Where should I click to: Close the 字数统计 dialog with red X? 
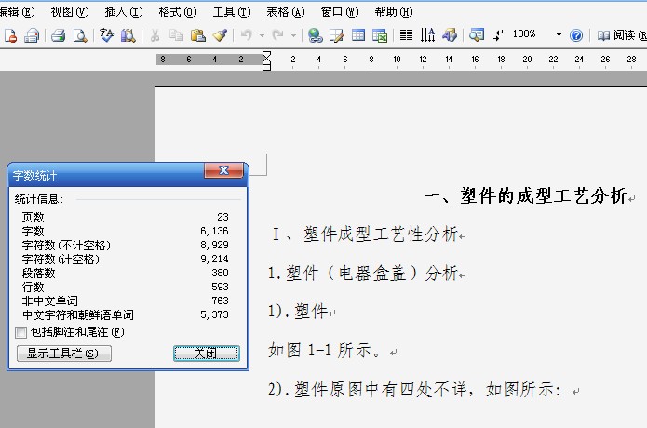[x=223, y=170]
